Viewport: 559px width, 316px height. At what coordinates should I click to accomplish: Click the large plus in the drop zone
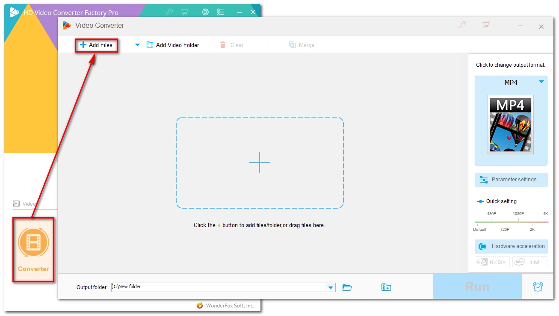260,162
